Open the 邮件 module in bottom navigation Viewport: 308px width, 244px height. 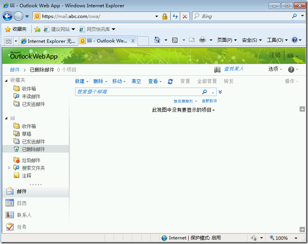(x=36, y=191)
